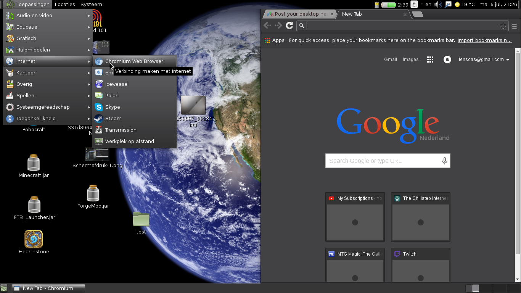Open the lenscas@gmail.com account dropdown
521x293 pixels.
(484, 60)
